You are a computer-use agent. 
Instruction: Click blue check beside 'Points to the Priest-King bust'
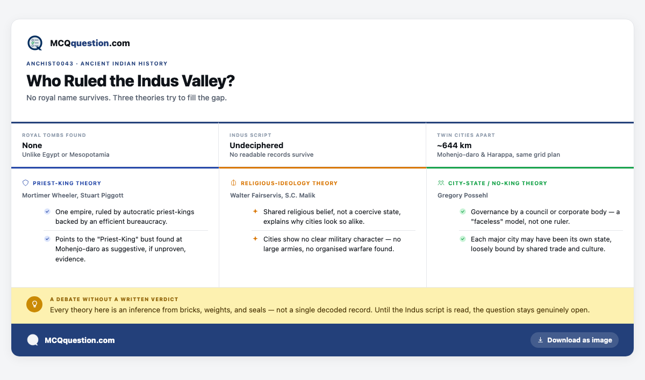tap(47, 239)
